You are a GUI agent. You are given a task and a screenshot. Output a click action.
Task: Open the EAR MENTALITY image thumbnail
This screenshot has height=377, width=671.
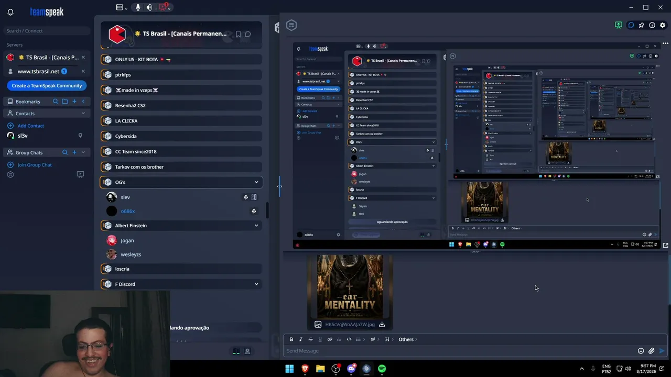pyautogui.click(x=350, y=286)
